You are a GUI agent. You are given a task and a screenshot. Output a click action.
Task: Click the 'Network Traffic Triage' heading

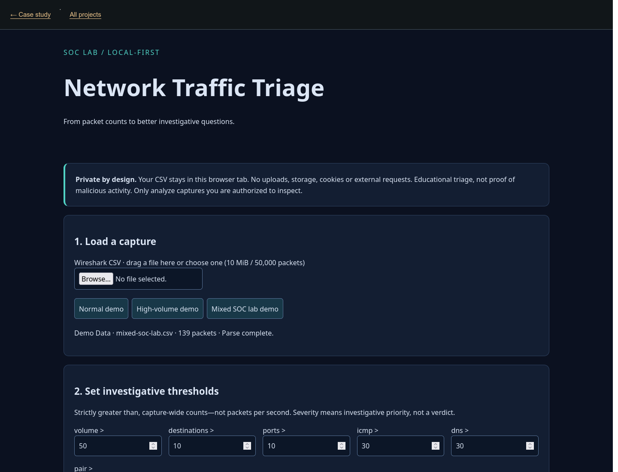coord(194,88)
